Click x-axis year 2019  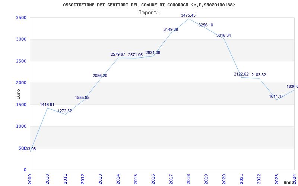pyautogui.click(x=206, y=179)
